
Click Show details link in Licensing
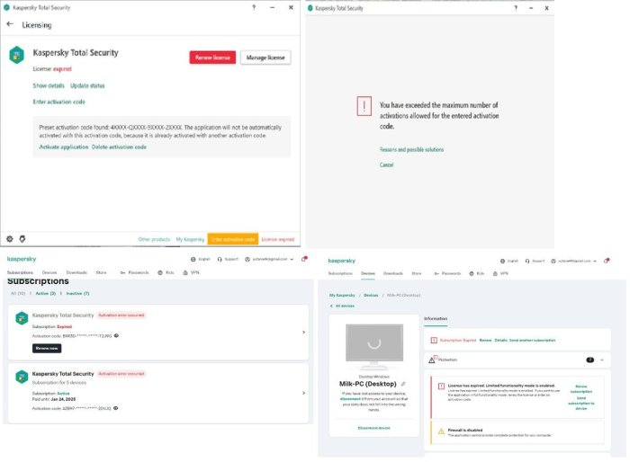(49, 85)
